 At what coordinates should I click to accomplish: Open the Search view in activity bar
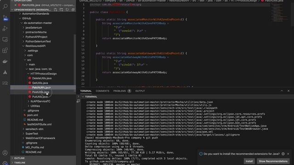tap(5, 6)
